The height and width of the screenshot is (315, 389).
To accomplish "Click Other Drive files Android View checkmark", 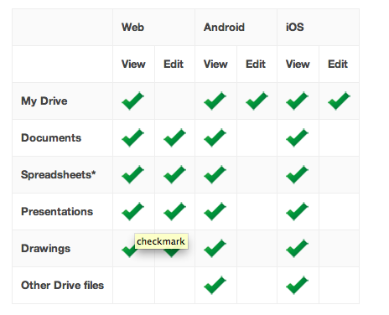I will pyautogui.click(x=215, y=285).
